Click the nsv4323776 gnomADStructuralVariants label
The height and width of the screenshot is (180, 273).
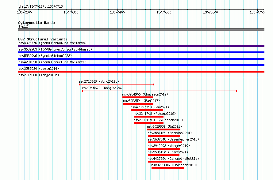coord(52,43)
